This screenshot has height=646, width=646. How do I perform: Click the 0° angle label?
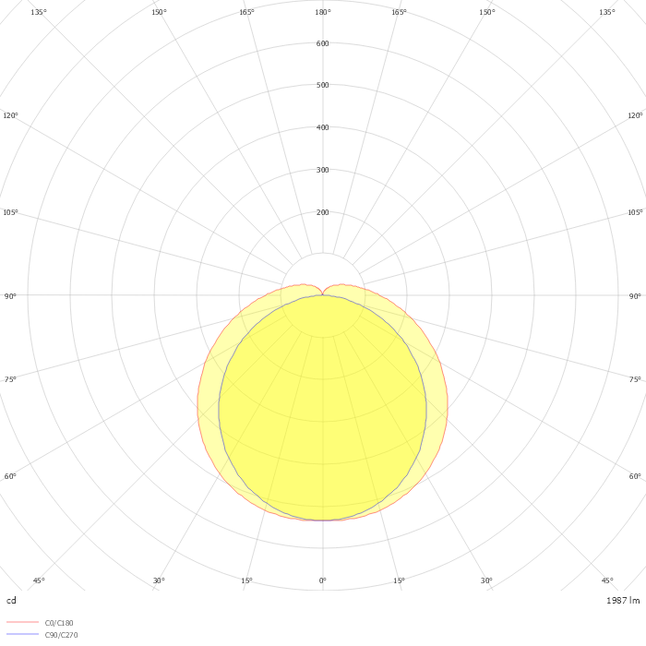(x=323, y=580)
